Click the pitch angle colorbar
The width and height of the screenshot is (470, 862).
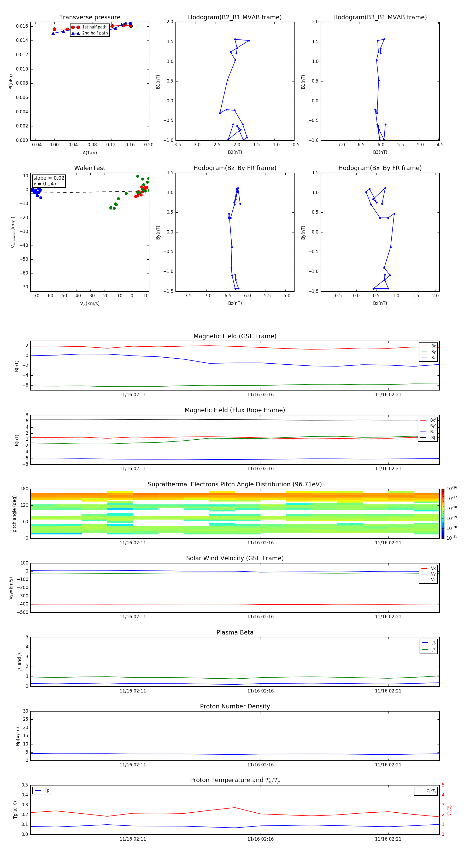443,514
